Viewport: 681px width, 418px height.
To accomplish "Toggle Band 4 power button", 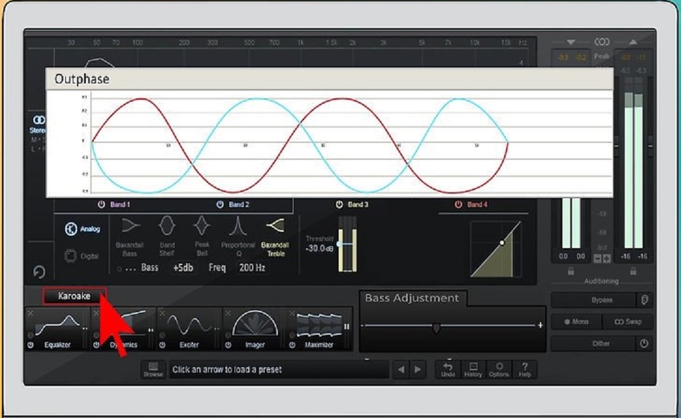I will (x=458, y=204).
